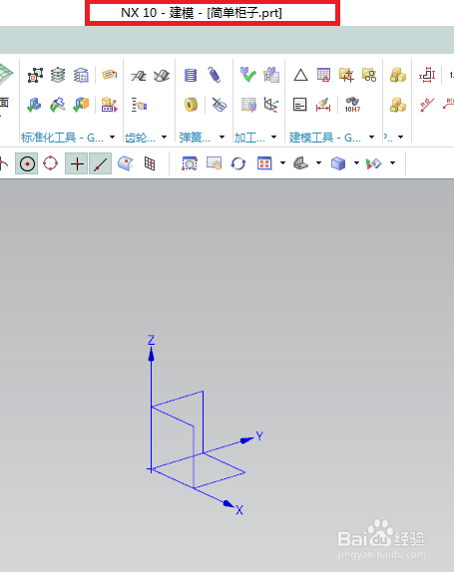The width and height of the screenshot is (454, 572).
Task: Click the 标准化工具 - G... group label
Action: pos(62,138)
